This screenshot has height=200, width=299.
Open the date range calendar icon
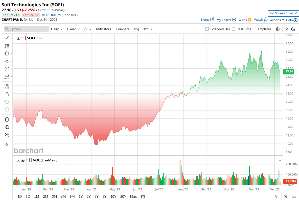[143, 196]
